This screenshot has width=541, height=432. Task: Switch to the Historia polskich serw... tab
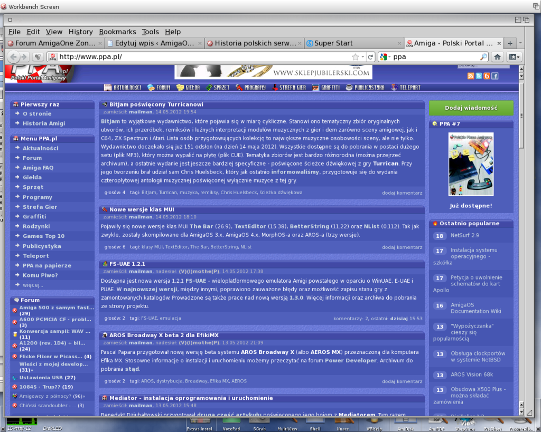254,43
